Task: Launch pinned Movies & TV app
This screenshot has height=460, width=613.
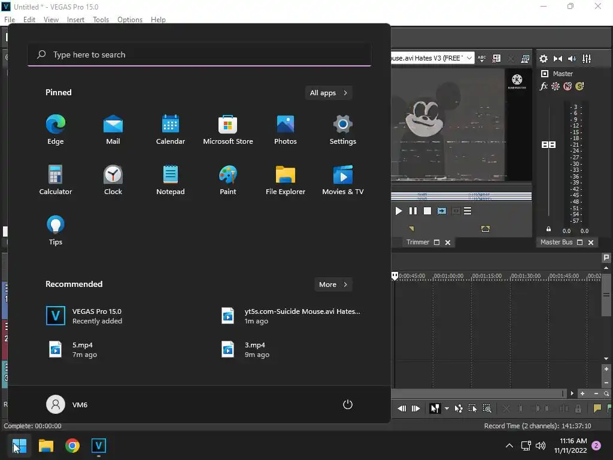Action: coord(343,180)
